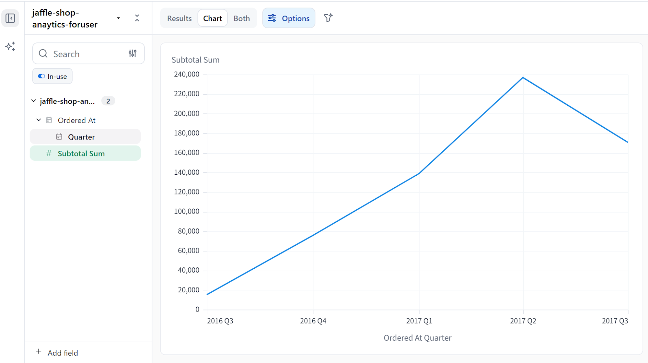648x363 pixels.
Task: Open the dataset name dropdown arrow
Action: click(119, 18)
